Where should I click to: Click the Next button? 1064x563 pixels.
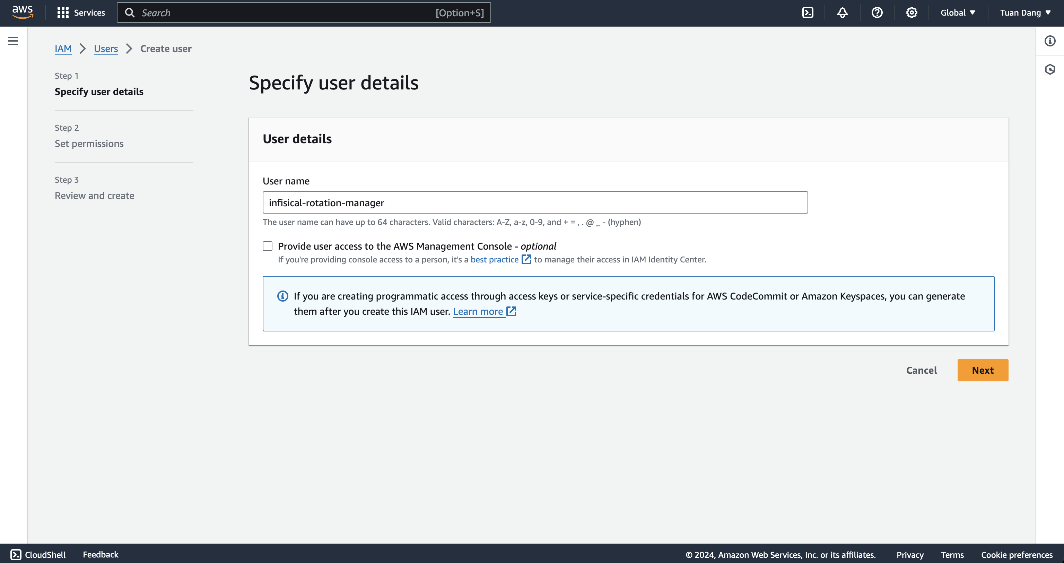tap(983, 370)
